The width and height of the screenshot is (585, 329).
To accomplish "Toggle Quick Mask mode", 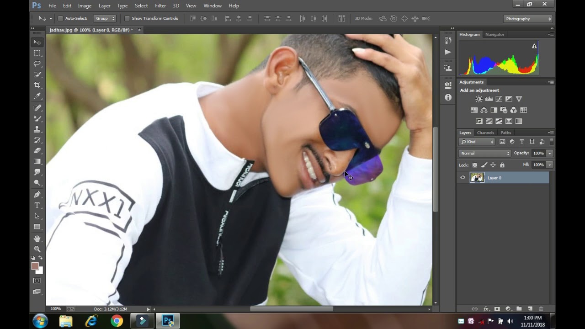I will coord(37,281).
